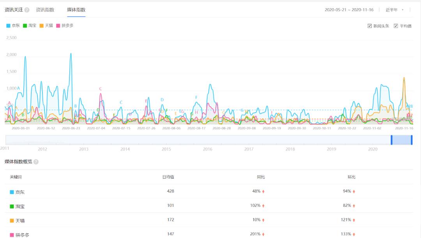Screen dimensions: 421x238
Task: Click the pink H news marker
Action: click(x=196, y=112)
